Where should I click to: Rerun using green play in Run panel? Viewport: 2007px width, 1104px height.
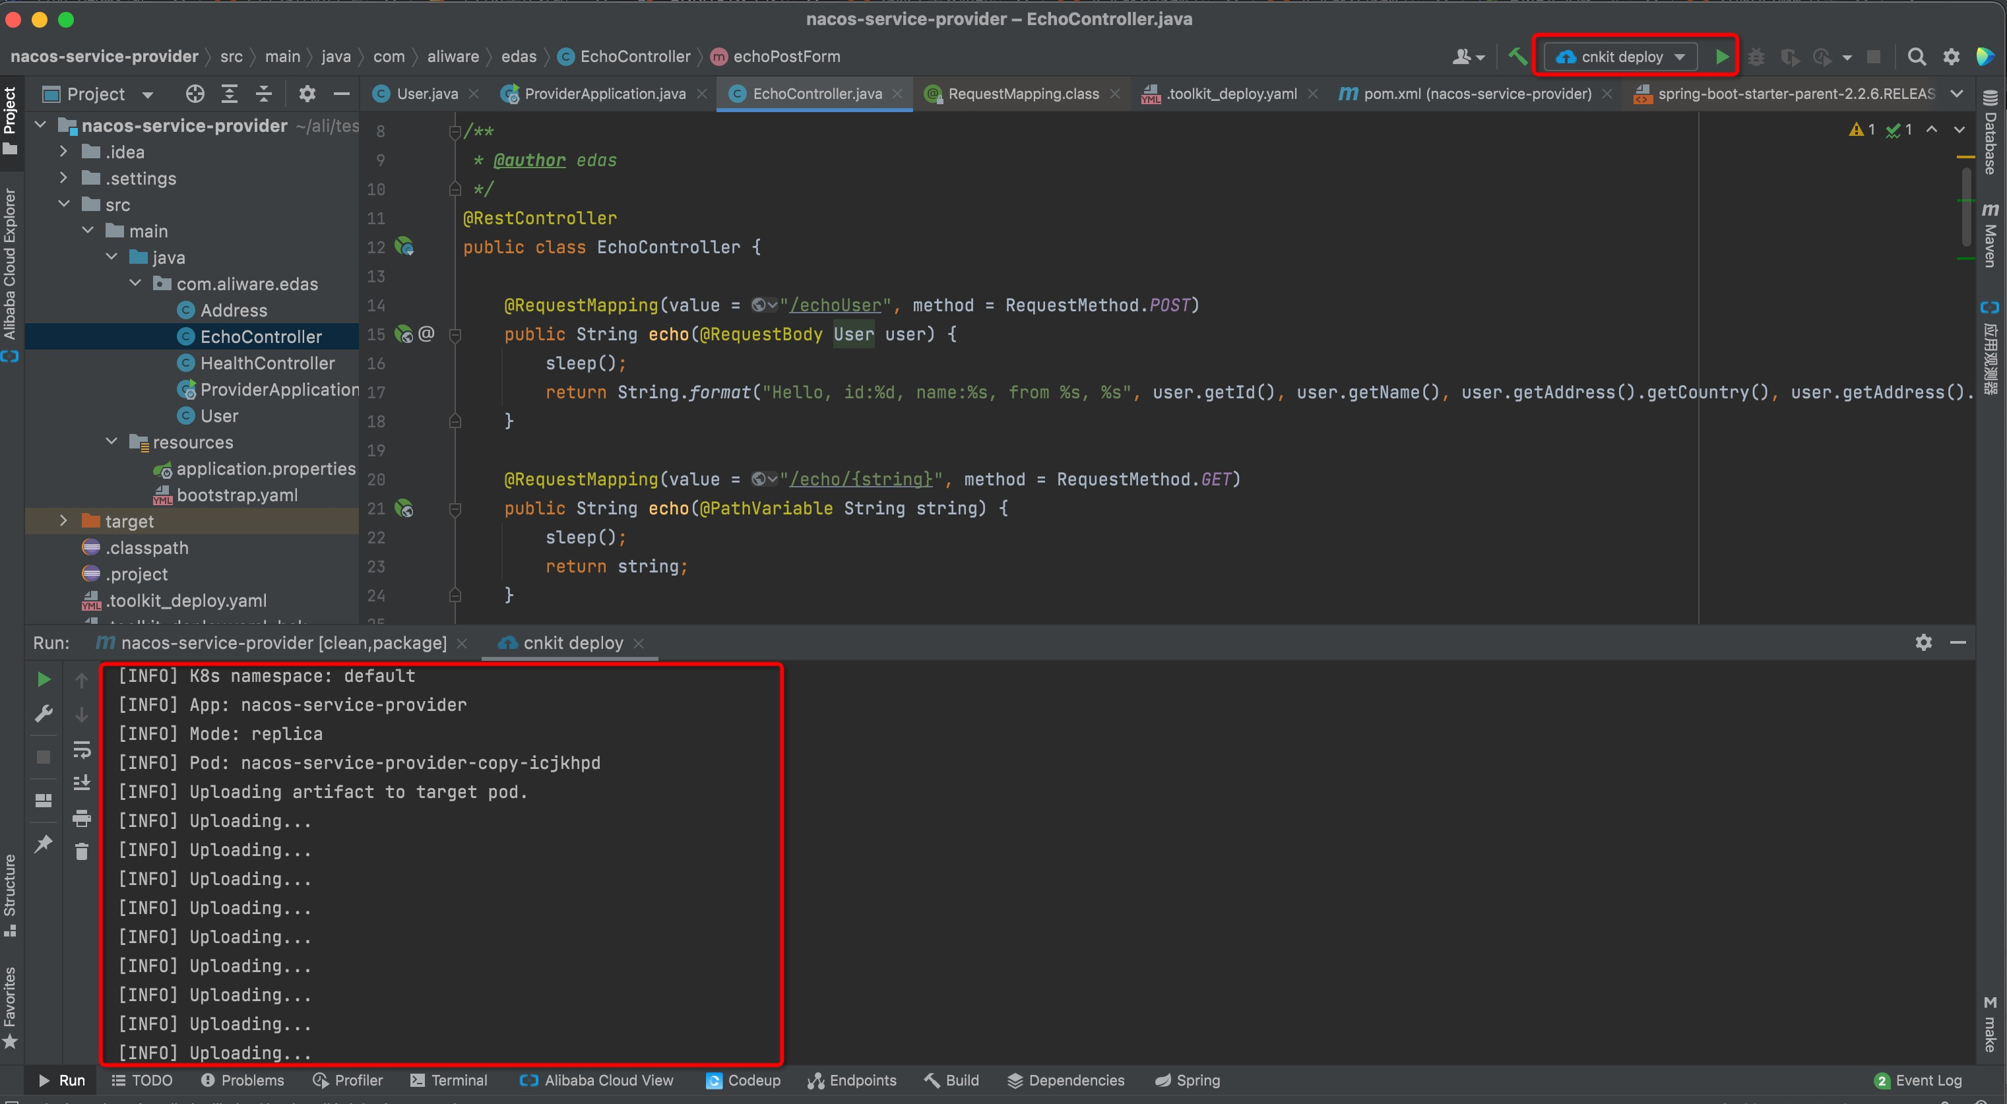[44, 680]
